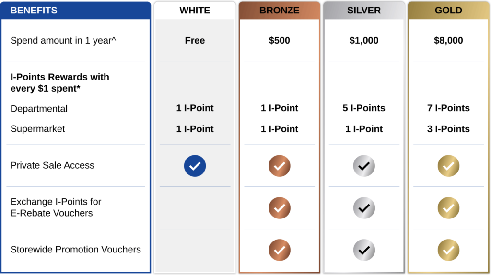The image size is (491, 275).
Task: Click Silver checkmark for E-Rebate Vouchers exchange
Action: [364, 208]
